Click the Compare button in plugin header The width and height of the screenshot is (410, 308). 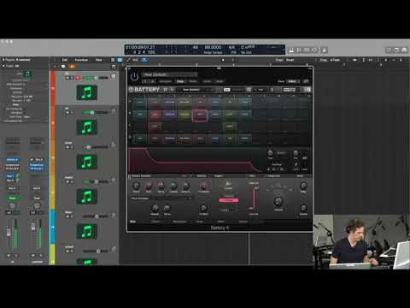click(x=166, y=81)
